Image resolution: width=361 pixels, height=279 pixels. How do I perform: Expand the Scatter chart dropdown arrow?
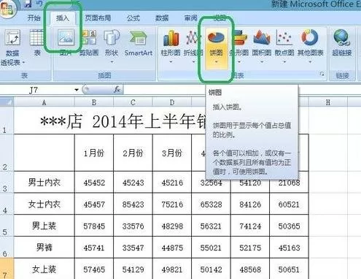pyautogui.click(x=284, y=62)
